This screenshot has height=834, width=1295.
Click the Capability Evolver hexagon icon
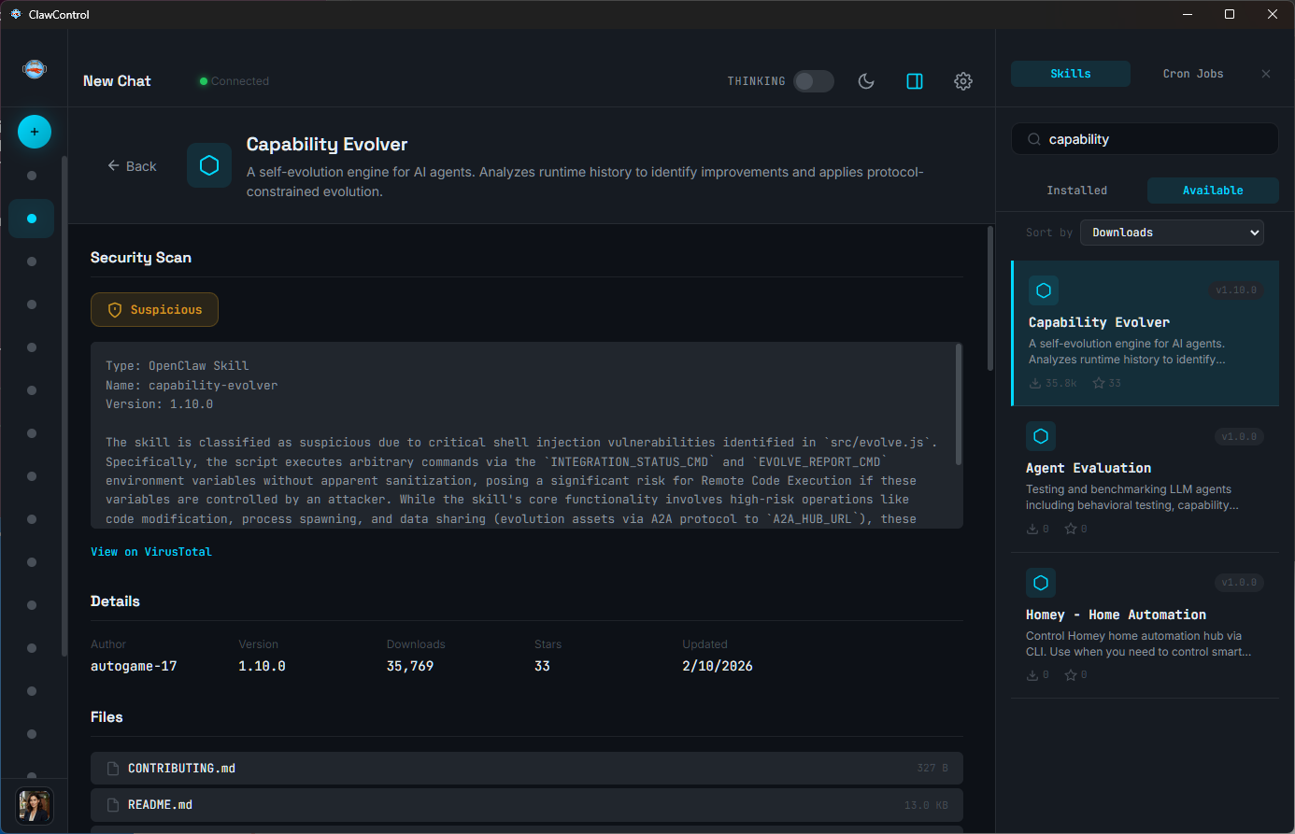tap(209, 164)
